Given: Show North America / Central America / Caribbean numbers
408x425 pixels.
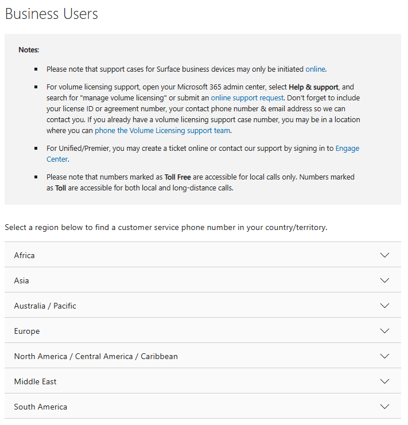Looking at the screenshot, I should tap(96, 356).
